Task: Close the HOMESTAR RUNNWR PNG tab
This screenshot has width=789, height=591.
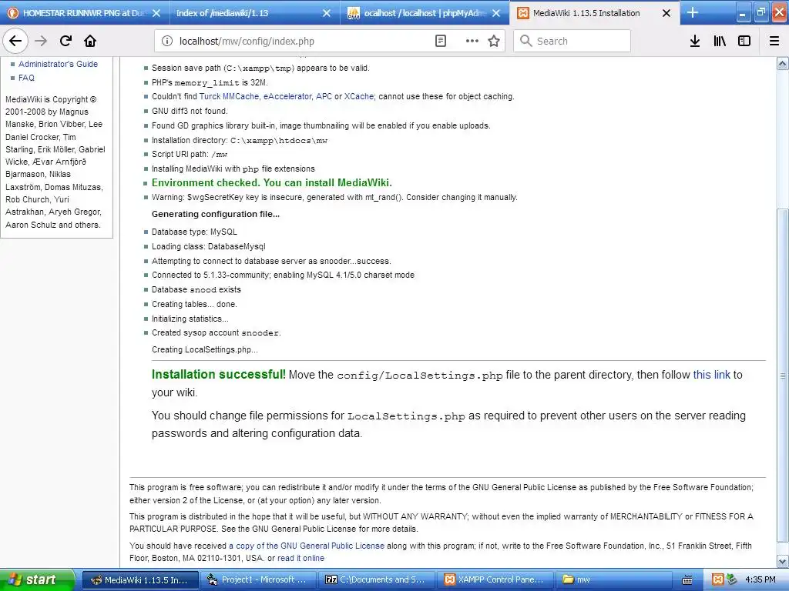Action: click(x=156, y=13)
